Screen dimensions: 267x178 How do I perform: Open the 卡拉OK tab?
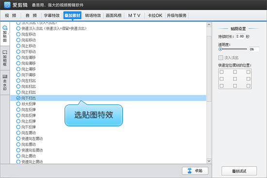pos(155,15)
